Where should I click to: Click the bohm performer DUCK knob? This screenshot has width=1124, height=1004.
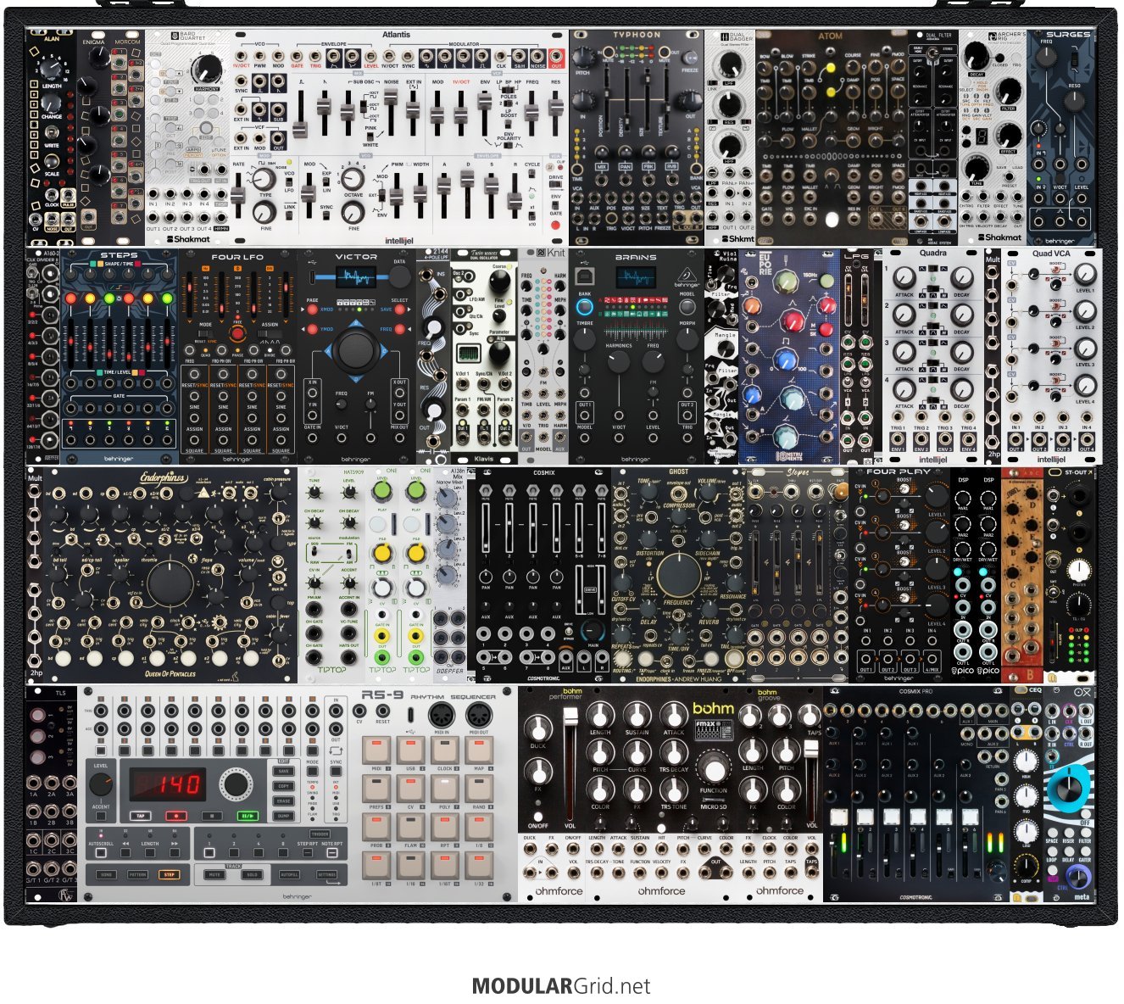click(538, 728)
